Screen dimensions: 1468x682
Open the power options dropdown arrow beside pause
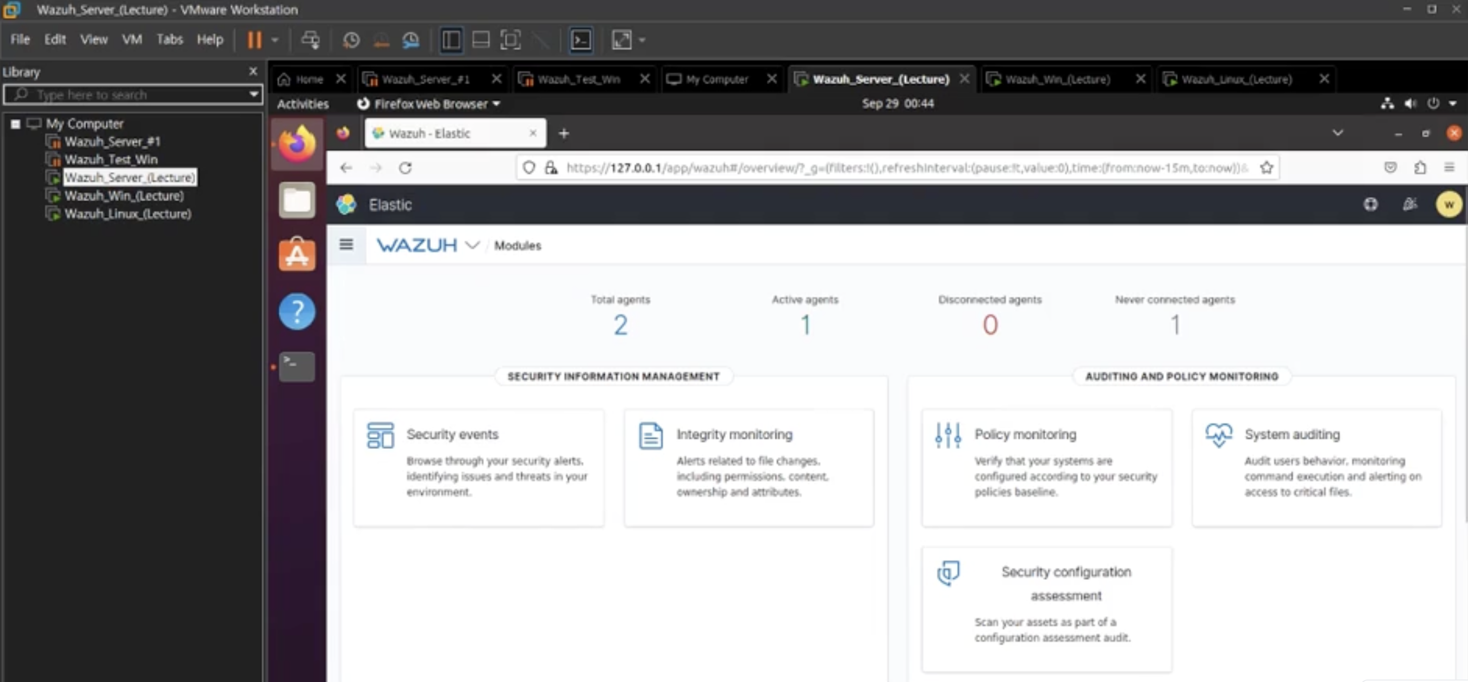pos(275,40)
